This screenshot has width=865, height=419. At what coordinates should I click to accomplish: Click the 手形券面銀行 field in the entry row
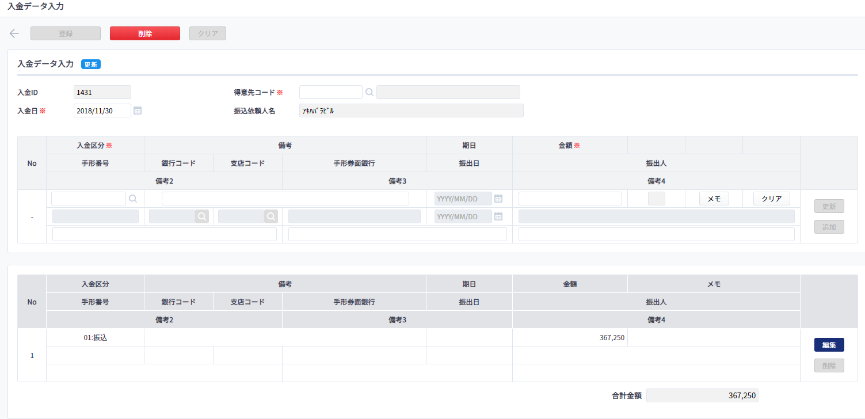pos(355,216)
